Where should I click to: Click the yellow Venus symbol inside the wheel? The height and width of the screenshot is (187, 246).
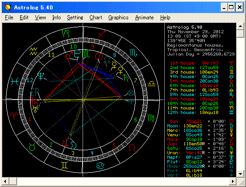coord(120,70)
